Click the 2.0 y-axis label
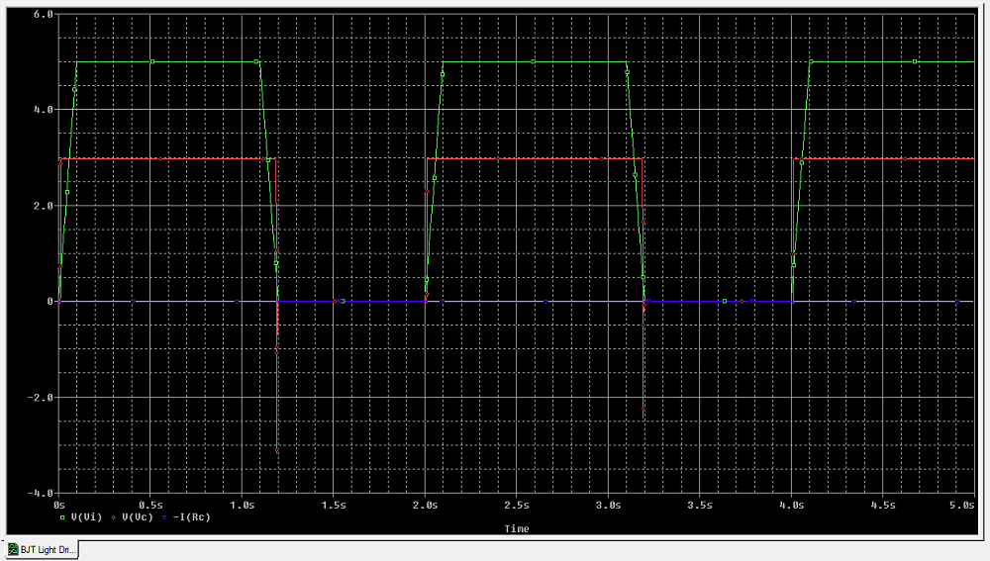Image resolution: width=990 pixels, height=561 pixels. [43, 206]
